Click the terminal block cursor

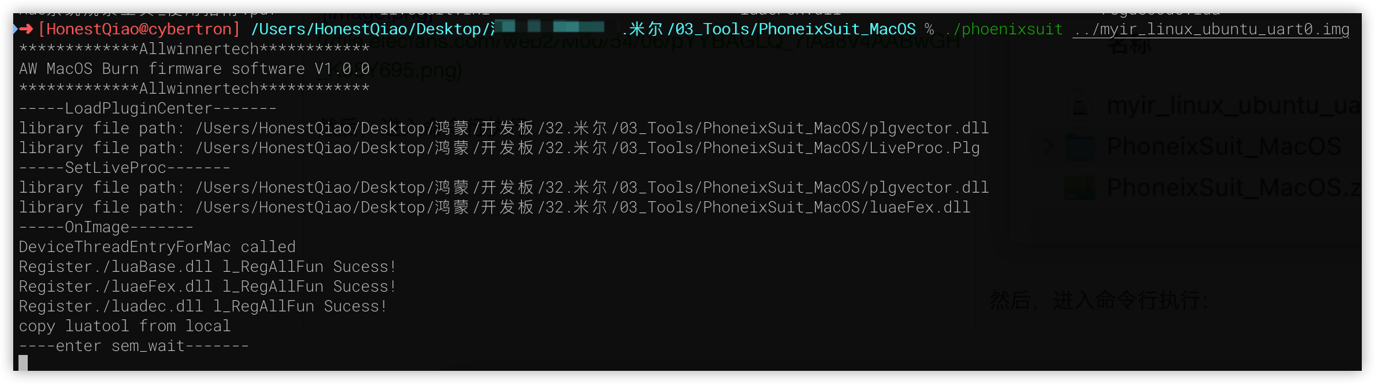[23, 363]
